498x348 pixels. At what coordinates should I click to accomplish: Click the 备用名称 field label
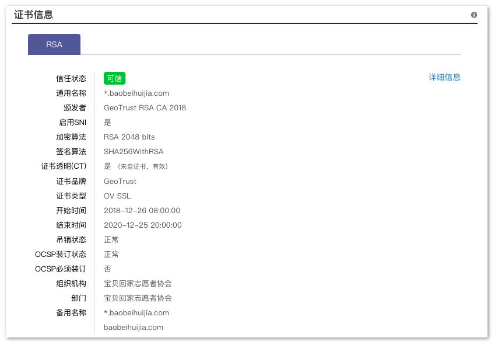click(71, 313)
